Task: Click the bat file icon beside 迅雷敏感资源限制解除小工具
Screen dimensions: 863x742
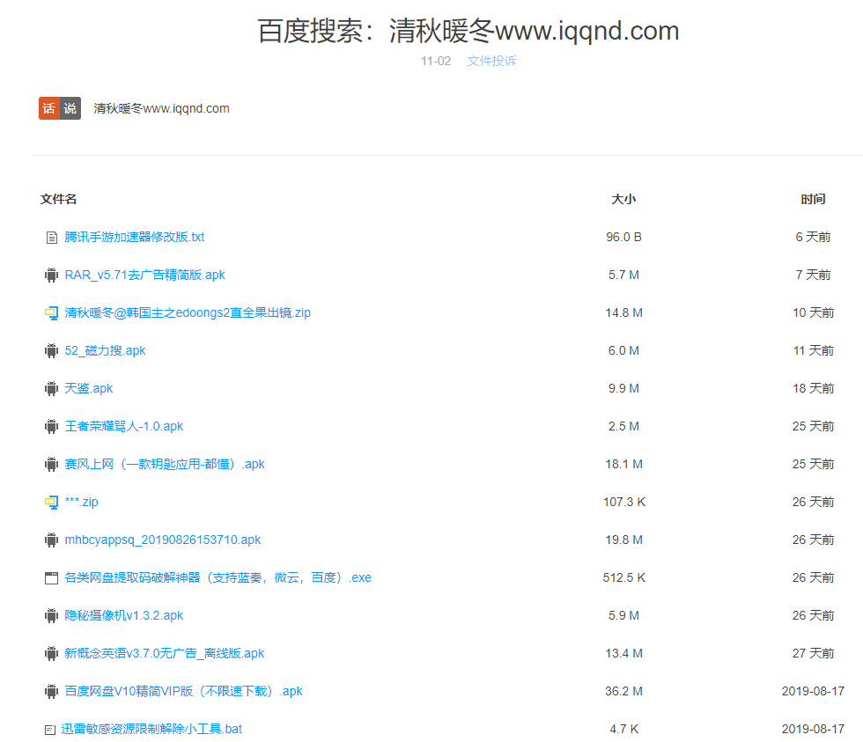Action: coord(50,730)
